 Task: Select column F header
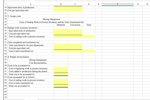118,4
